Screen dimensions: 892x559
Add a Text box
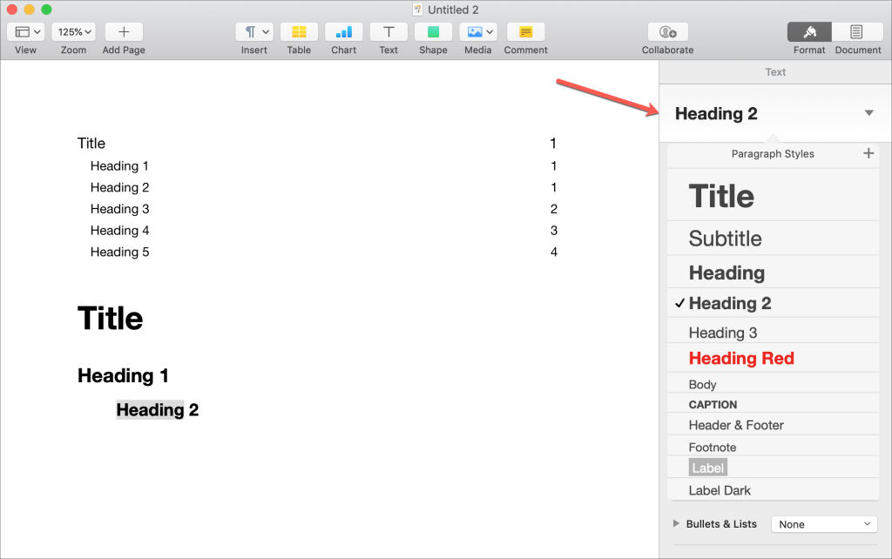point(389,32)
